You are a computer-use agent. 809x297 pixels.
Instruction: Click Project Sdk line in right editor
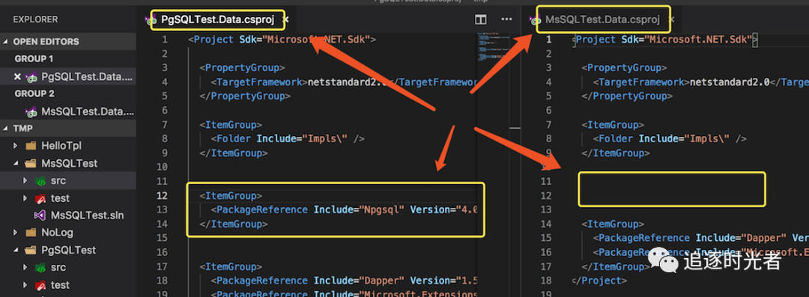(666, 40)
